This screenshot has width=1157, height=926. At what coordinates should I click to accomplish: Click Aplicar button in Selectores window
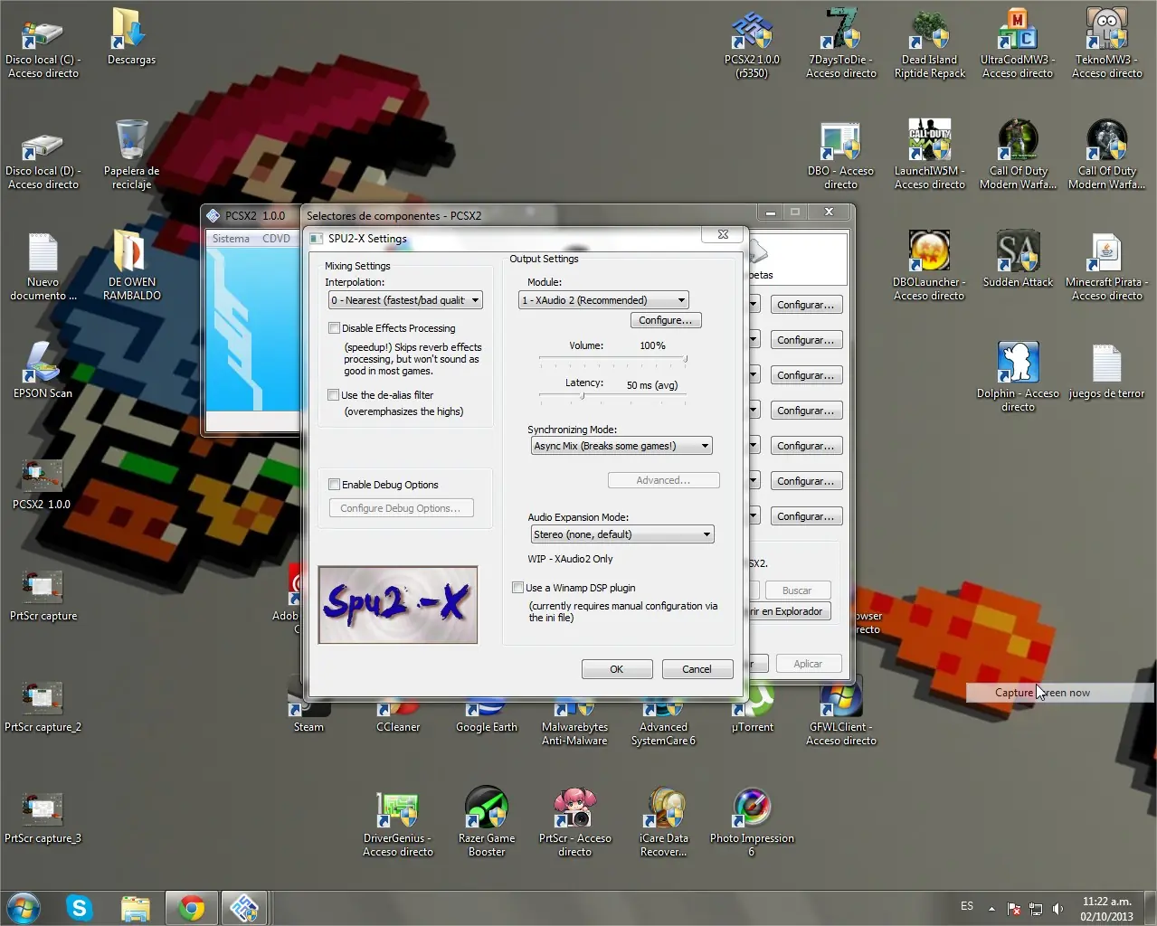[808, 664]
